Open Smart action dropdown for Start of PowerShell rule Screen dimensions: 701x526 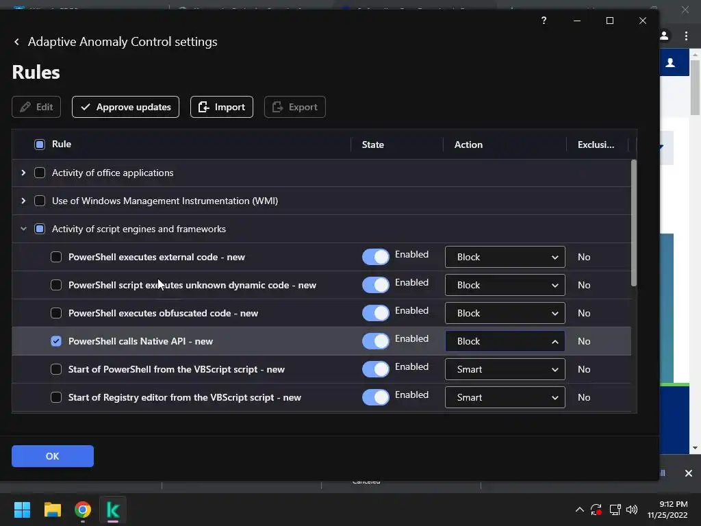click(x=505, y=369)
